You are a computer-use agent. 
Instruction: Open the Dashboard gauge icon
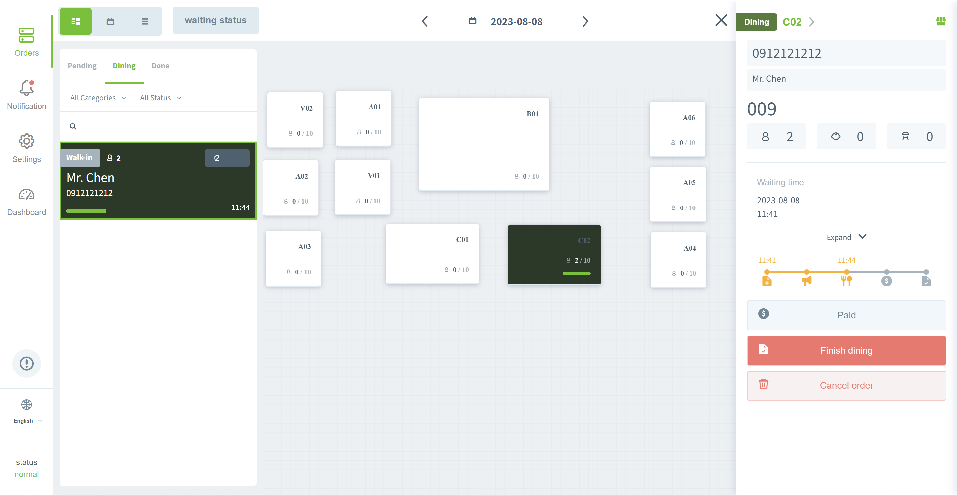26,195
